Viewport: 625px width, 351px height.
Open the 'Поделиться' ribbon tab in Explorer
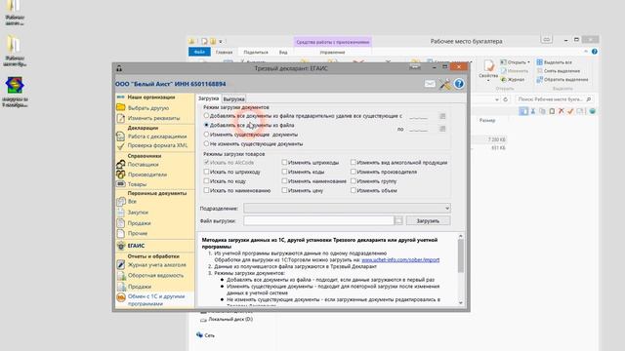point(256,52)
